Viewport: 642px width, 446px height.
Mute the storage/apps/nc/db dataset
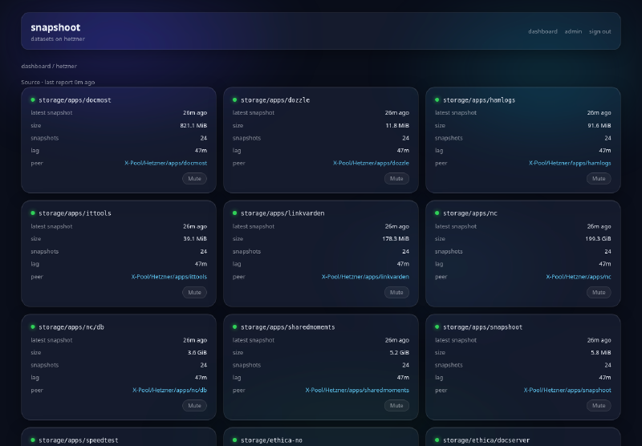point(194,406)
